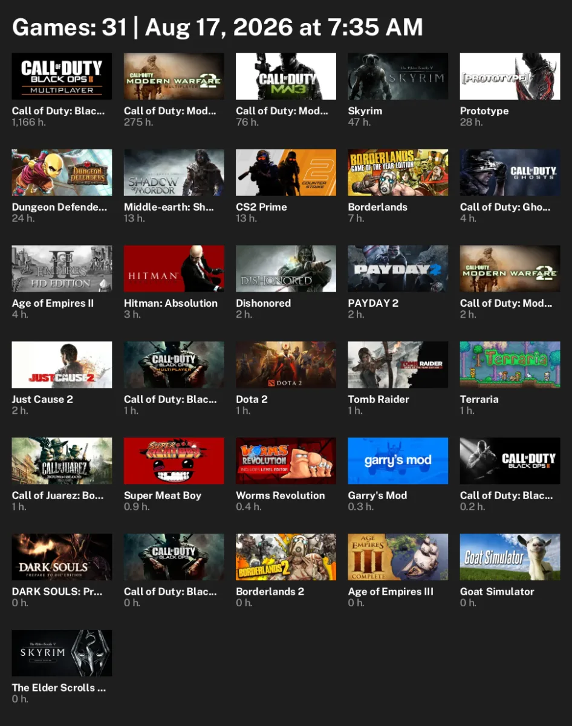Open Age of Empires II HD thumbnail
Viewport: 572px width, 726px height.
[62, 269]
